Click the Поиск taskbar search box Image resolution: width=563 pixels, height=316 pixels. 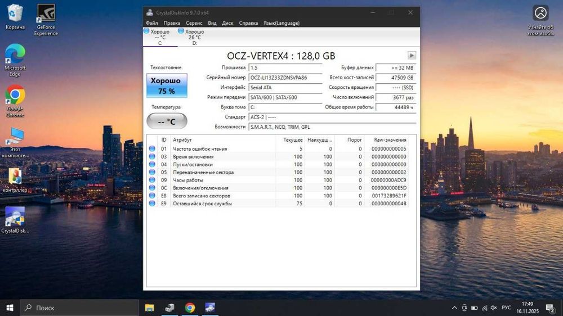(x=79, y=308)
